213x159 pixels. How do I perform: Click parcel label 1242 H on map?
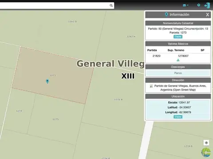point(131,37)
